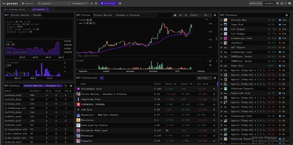Open NFT Firehose panel settings gear
The width and height of the screenshot is (293, 145).
click(287, 15)
